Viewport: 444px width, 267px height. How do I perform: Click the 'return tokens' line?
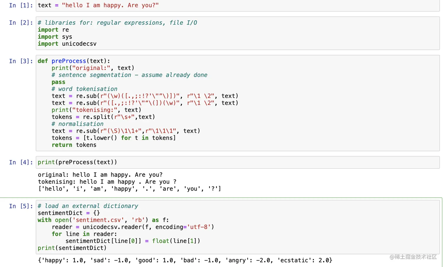pos(74,145)
